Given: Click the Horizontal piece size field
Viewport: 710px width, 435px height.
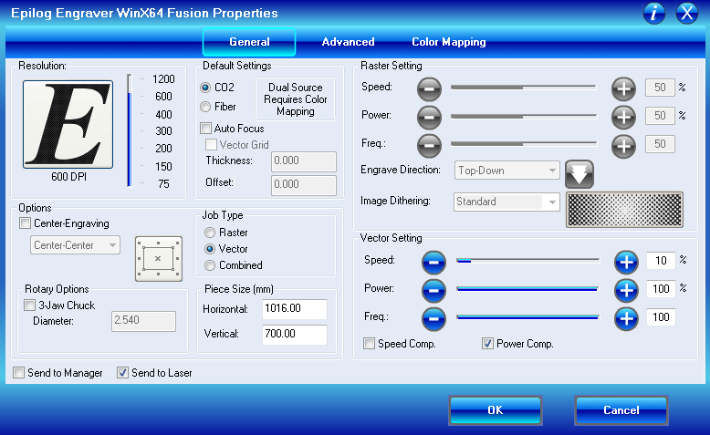Looking at the screenshot, I should tap(294, 309).
